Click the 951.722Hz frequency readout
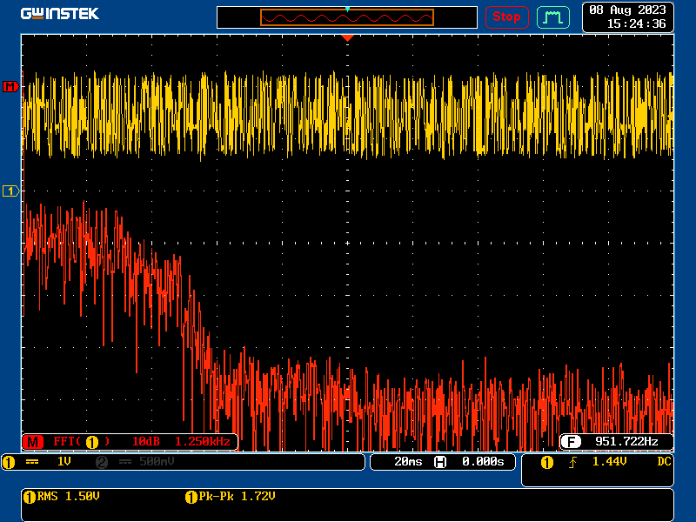Screen dimensions: 696x522 (x=626, y=442)
